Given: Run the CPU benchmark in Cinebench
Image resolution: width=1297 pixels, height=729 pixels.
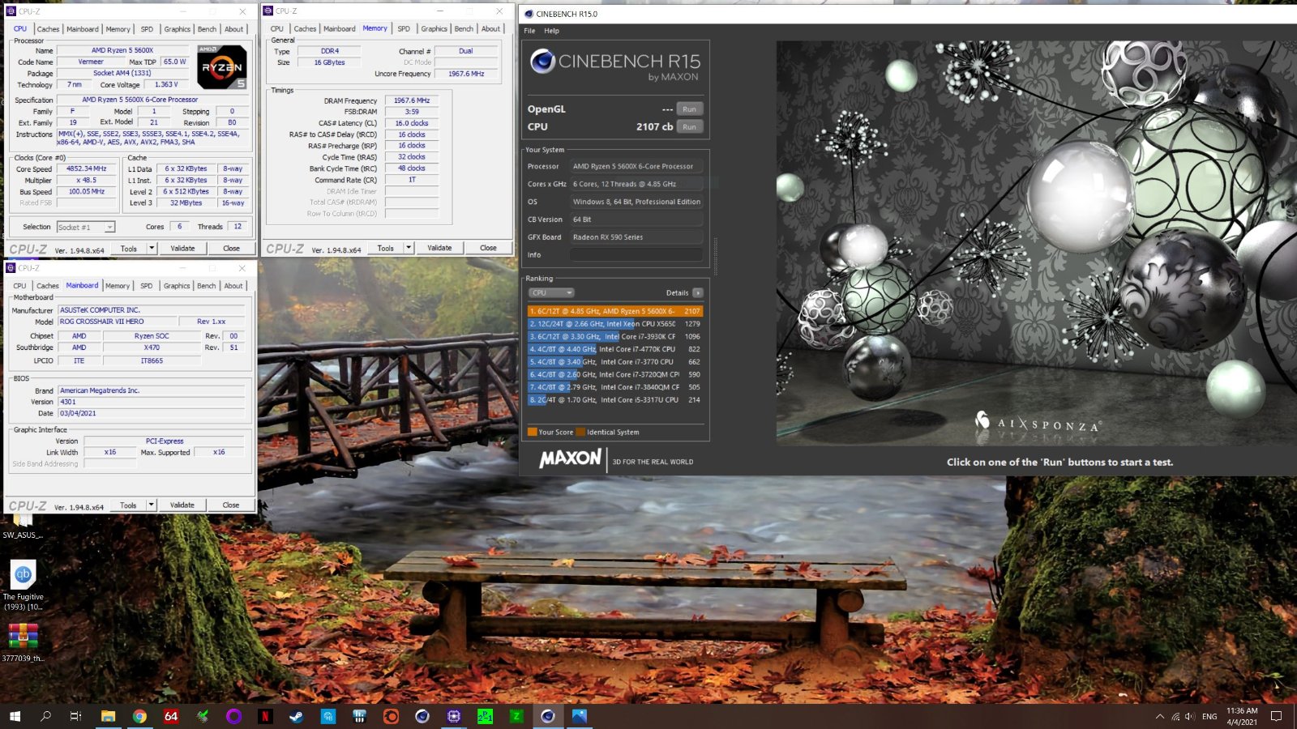Looking at the screenshot, I should (x=689, y=126).
